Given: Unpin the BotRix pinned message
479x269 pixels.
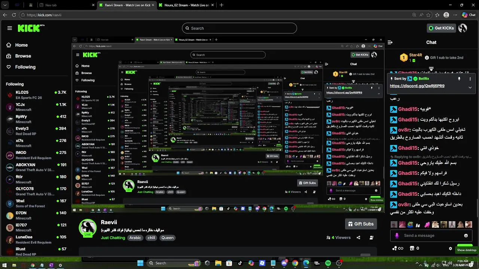Looking at the screenshot, I should tap(459, 79).
